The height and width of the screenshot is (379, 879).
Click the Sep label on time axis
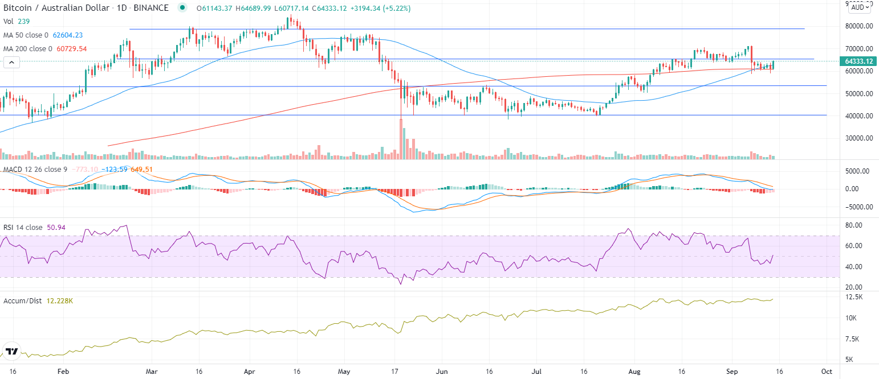[732, 370]
